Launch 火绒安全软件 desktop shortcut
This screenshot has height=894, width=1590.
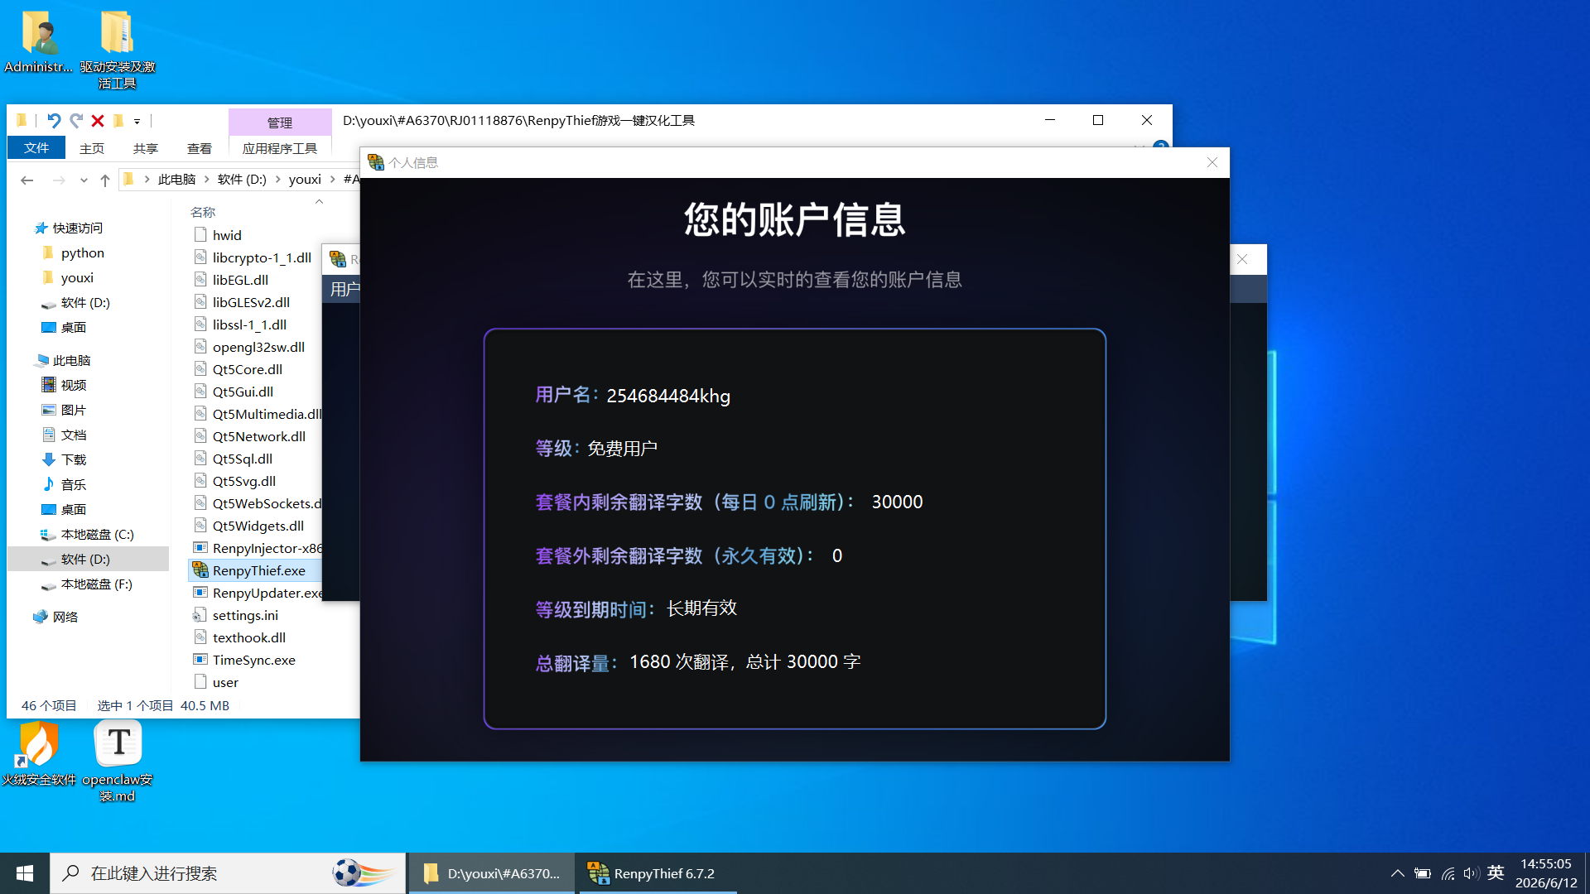[x=38, y=753]
